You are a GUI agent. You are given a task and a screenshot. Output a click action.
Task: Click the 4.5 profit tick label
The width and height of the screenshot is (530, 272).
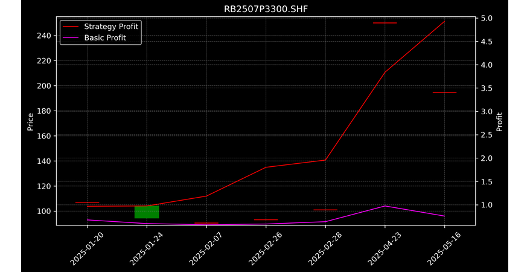tap(487, 42)
